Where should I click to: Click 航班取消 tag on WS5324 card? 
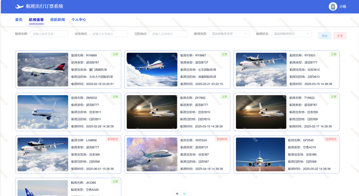point(222,139)
